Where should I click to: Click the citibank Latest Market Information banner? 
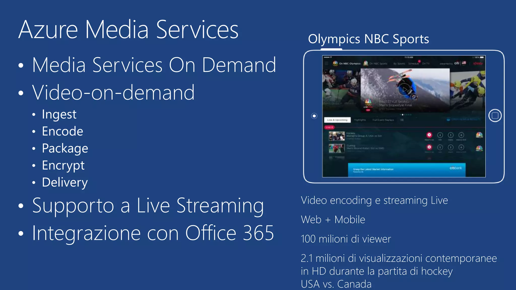(x=407, y=170)
